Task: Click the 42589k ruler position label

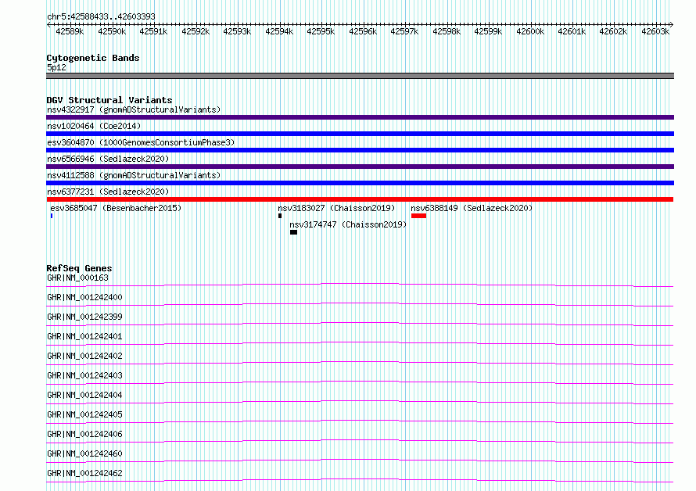Action: click(x=70, y=31)
